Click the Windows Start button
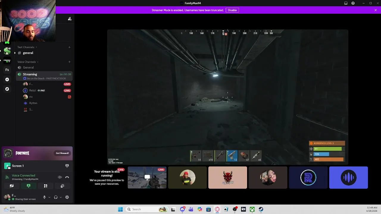Image resolution: width=381 pixels, height=214 pixels. click(x=120, y=209)
